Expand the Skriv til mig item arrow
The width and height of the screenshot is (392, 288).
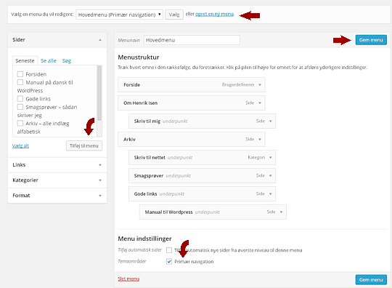[270, 121]
